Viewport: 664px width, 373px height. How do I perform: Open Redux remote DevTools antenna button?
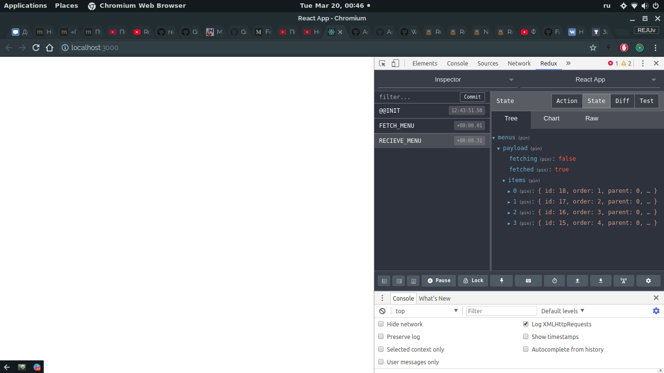[624, 281]
